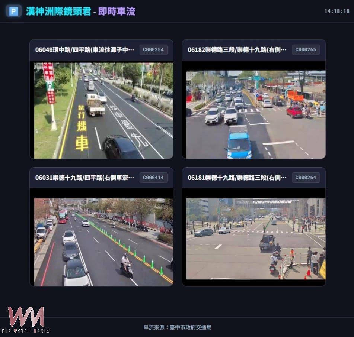354x337 pixels.
Task: Open the 06182崇德路三段 camera title
Action: click(x=237, y=50)
